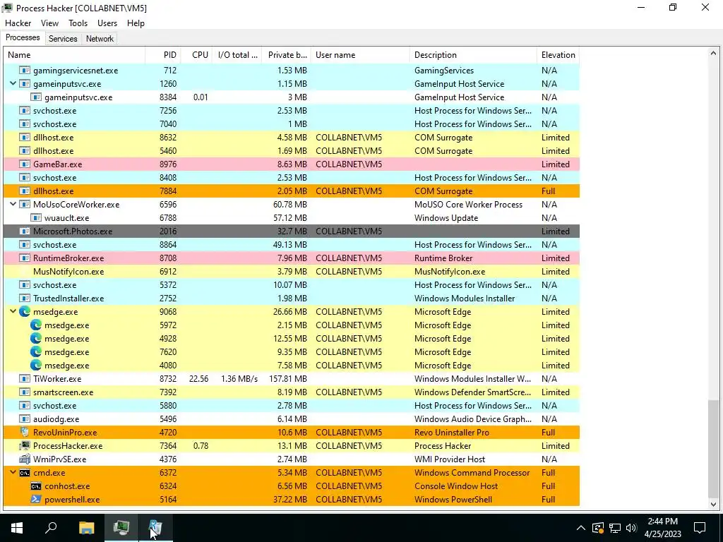Click the volume speaker tray icon

631,528
